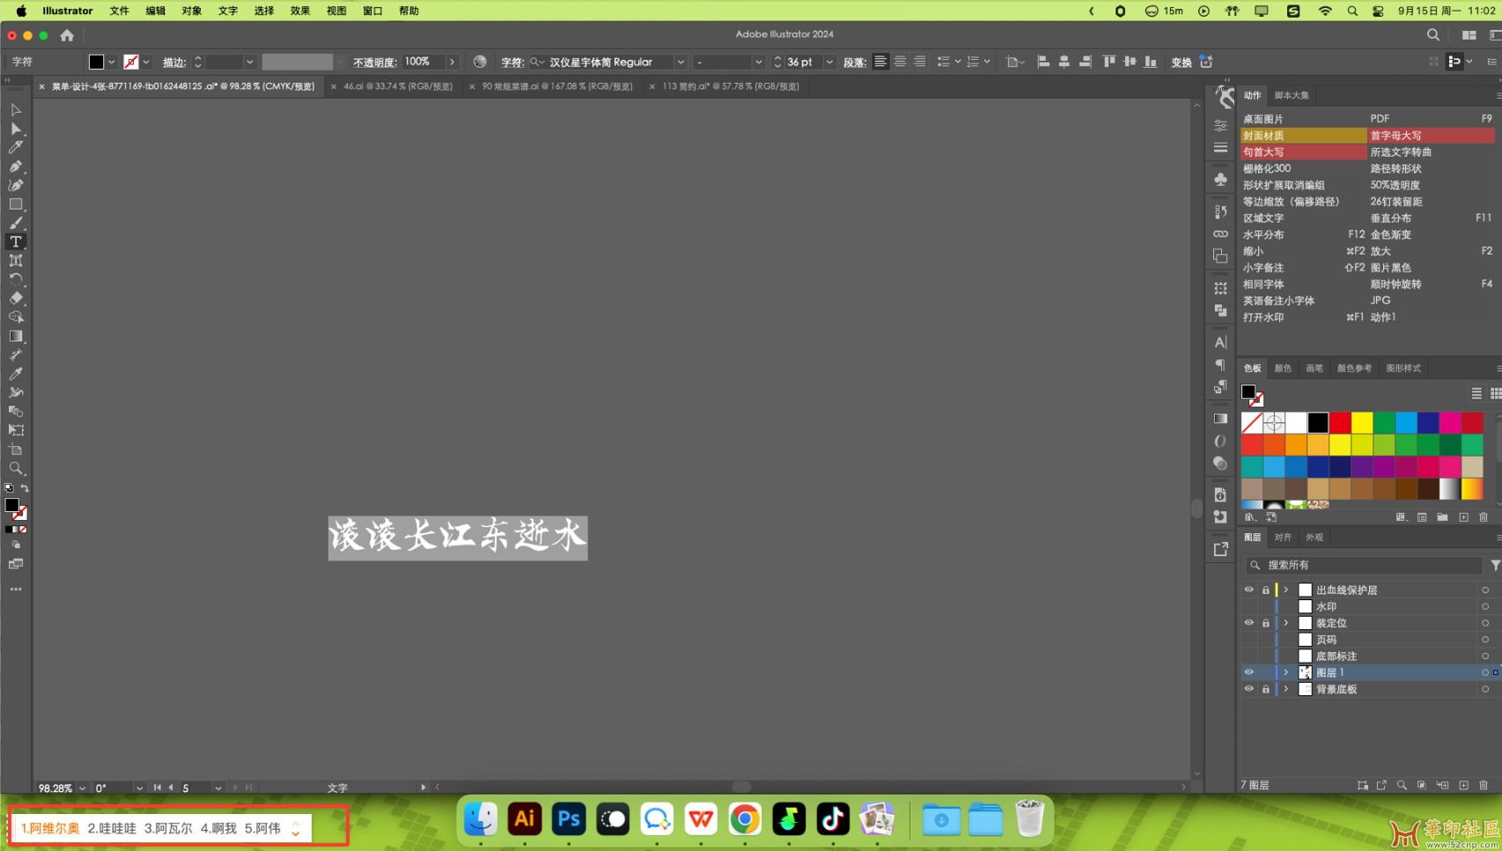Switch to the 对齐 panel tab
Viewport: 1502px width, 851px height.
pyautogui.click(x=1283, y=537)
